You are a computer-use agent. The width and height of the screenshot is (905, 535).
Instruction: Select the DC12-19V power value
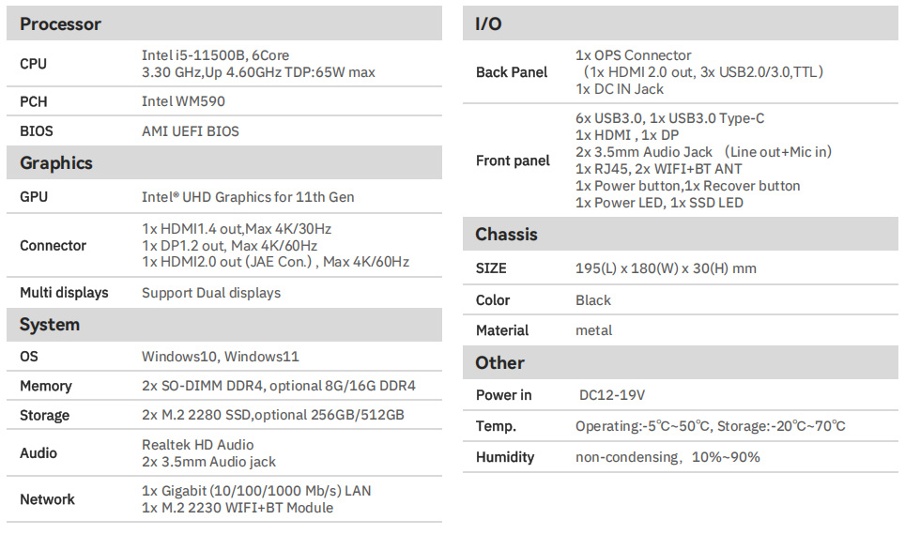click(x=612, y=395)
